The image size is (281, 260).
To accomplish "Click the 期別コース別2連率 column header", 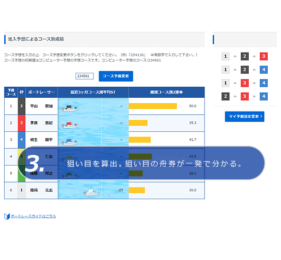I will pos(166,92).
